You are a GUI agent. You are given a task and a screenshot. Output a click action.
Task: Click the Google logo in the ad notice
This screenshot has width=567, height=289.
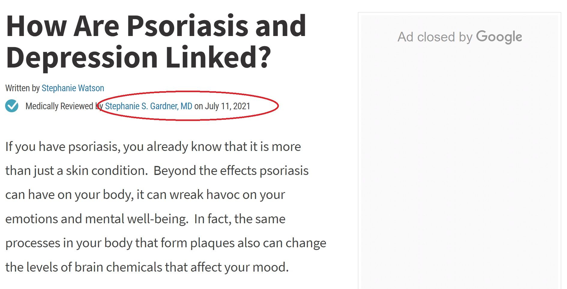coord(499,37)
